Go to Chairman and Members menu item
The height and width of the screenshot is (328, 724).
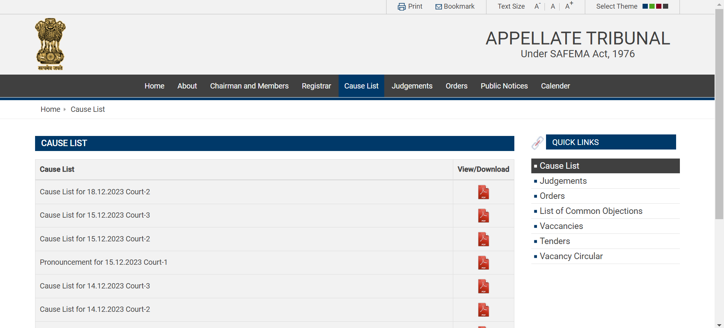click(249, 86)
